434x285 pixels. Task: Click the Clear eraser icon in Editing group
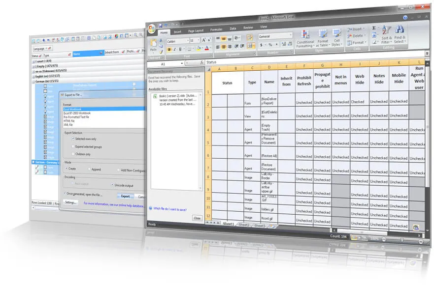coord(374,42)
